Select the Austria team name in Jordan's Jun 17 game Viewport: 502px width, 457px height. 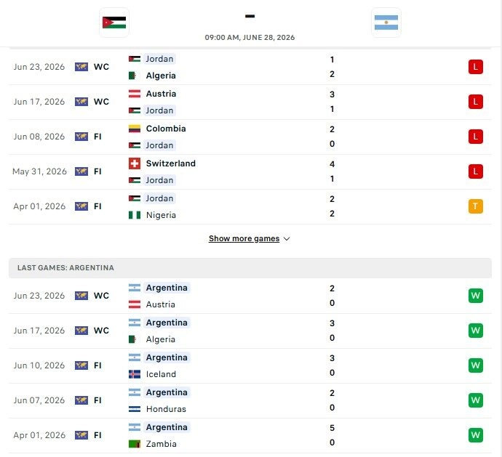(161, 94)
